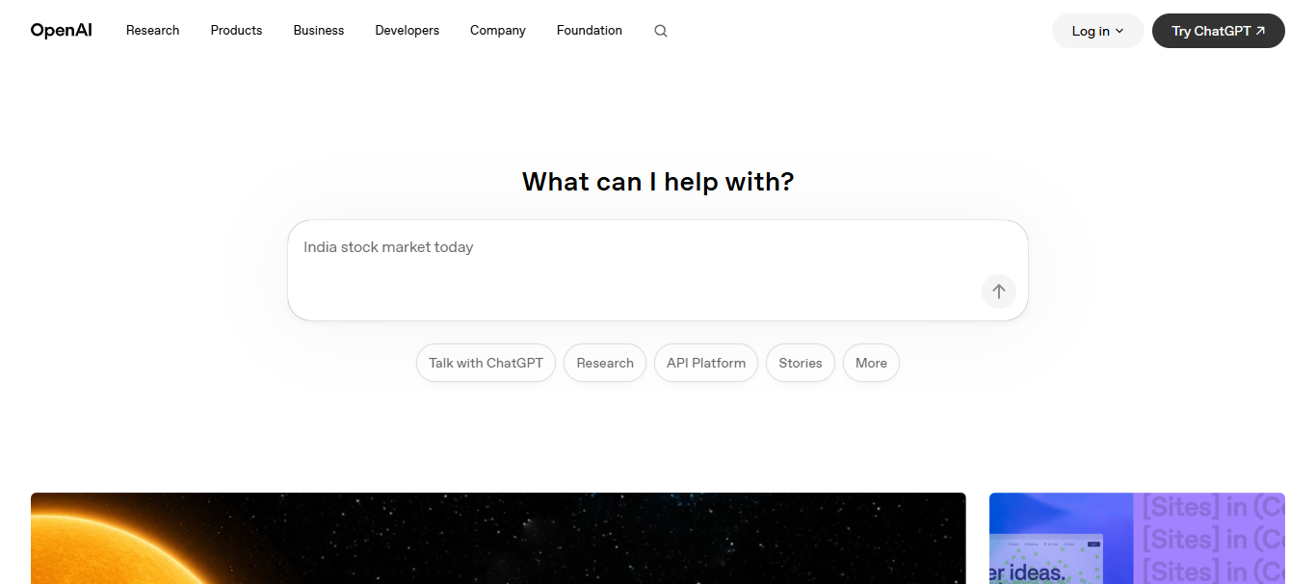Click the search magnifier icon in navbar
Image resolution: width=1316 pixels, height=584 pixels.
[661, 31]
